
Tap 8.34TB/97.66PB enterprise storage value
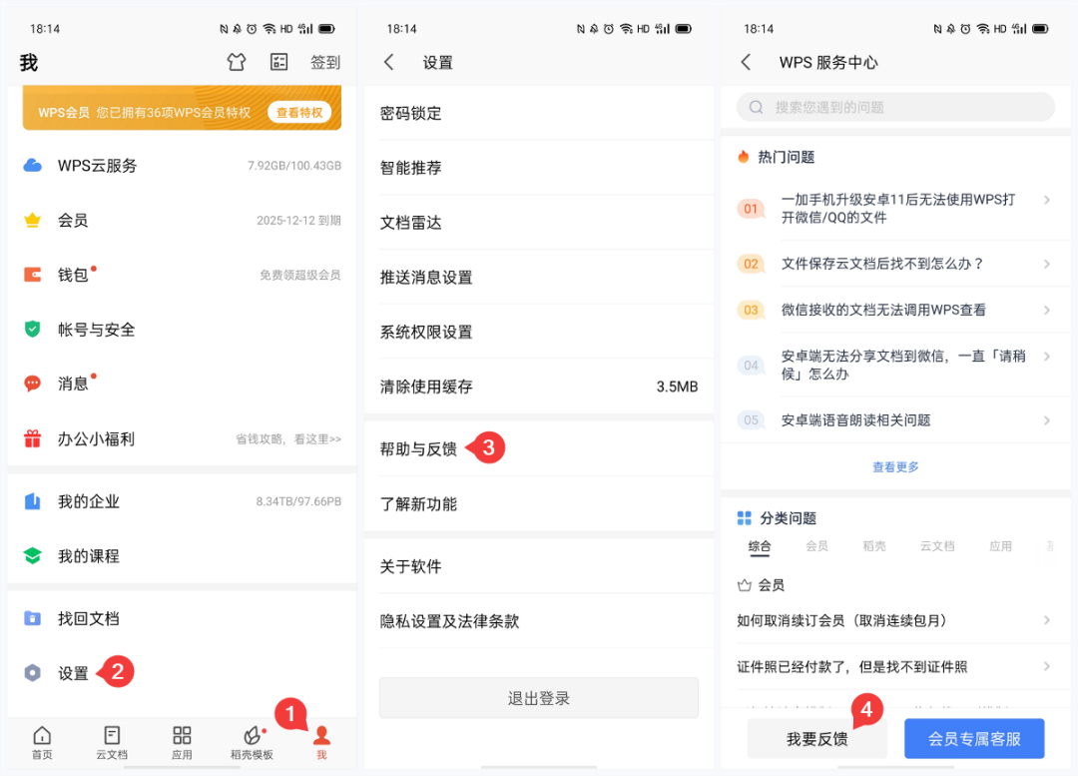298,501
